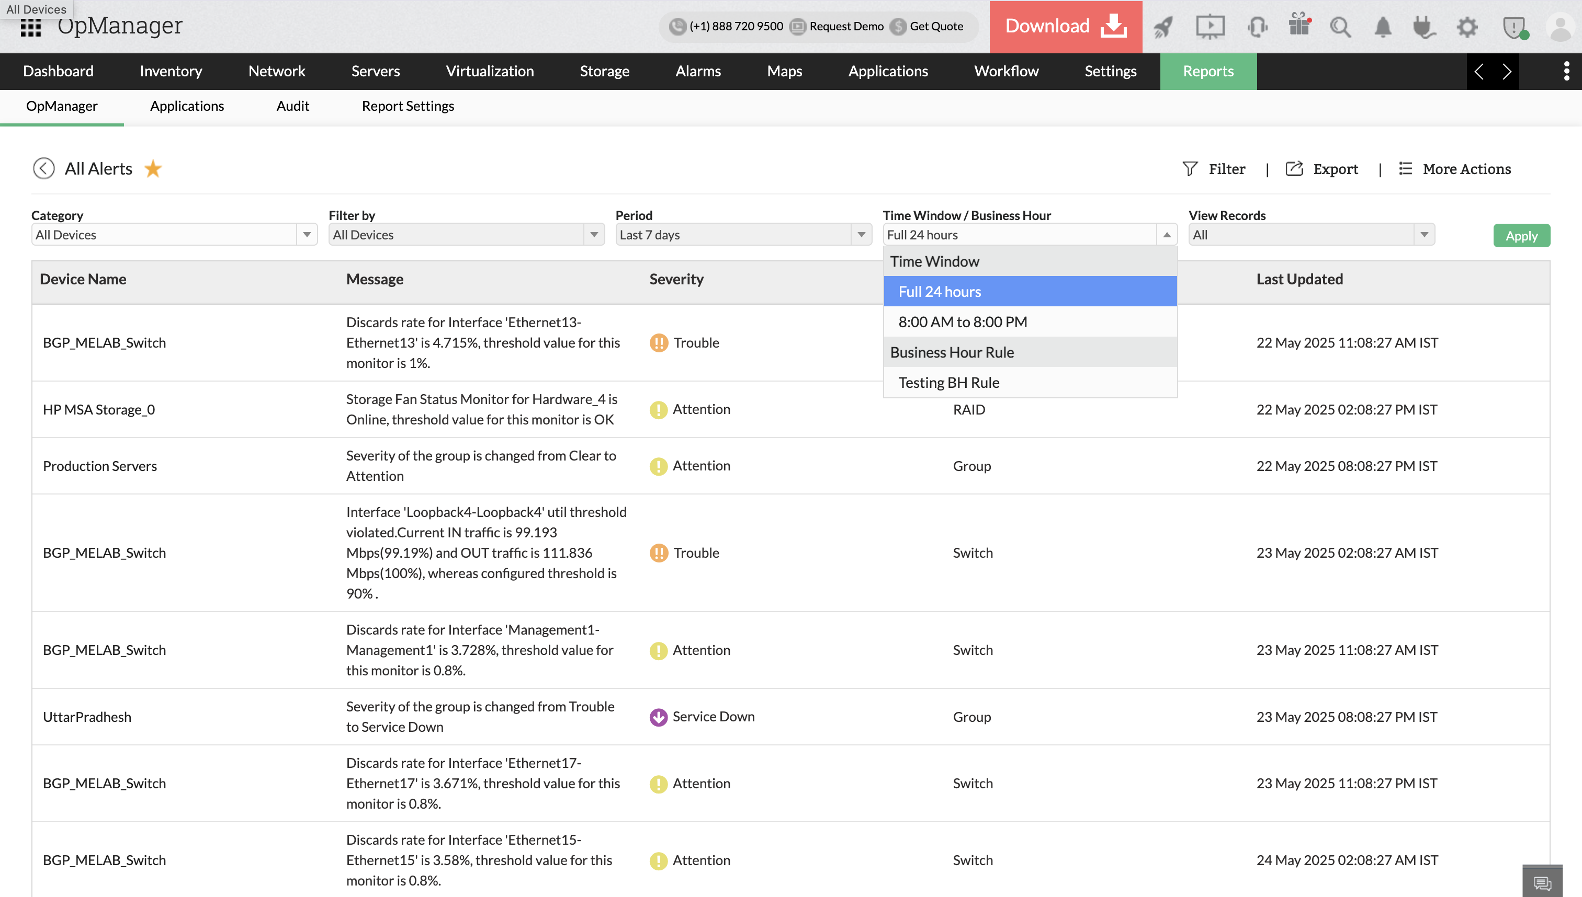Open the Period Last 7 days dropdown
This screenshot has height=897, width=1582.
pyautogui.click(x=743, y=235)
